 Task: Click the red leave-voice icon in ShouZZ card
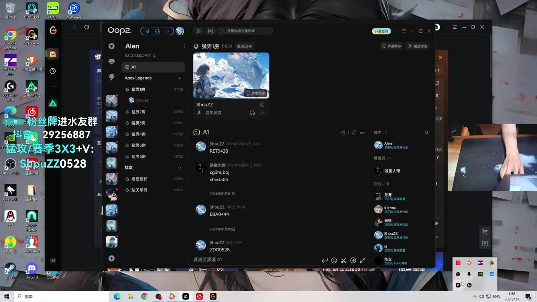[262, 113]
